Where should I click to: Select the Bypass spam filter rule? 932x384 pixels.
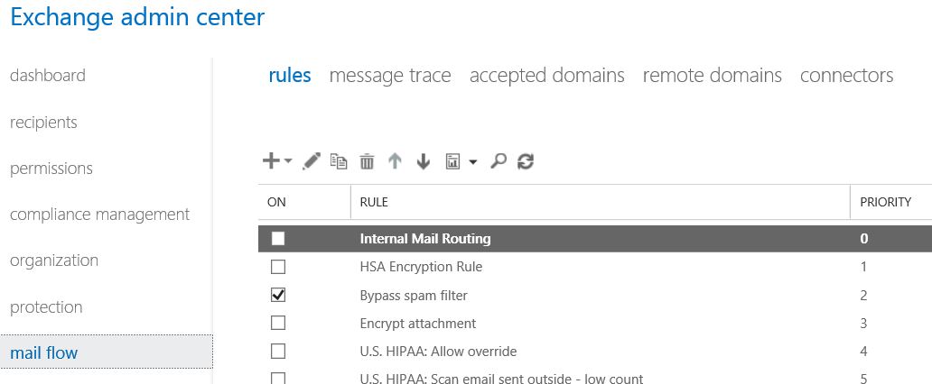(595, 295)
